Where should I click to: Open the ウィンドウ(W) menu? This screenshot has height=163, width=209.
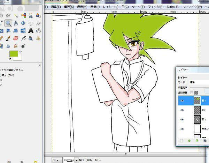point(192,7)
